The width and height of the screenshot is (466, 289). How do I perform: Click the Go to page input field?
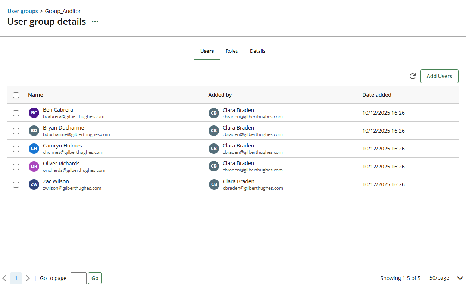[x=78, y=278]
